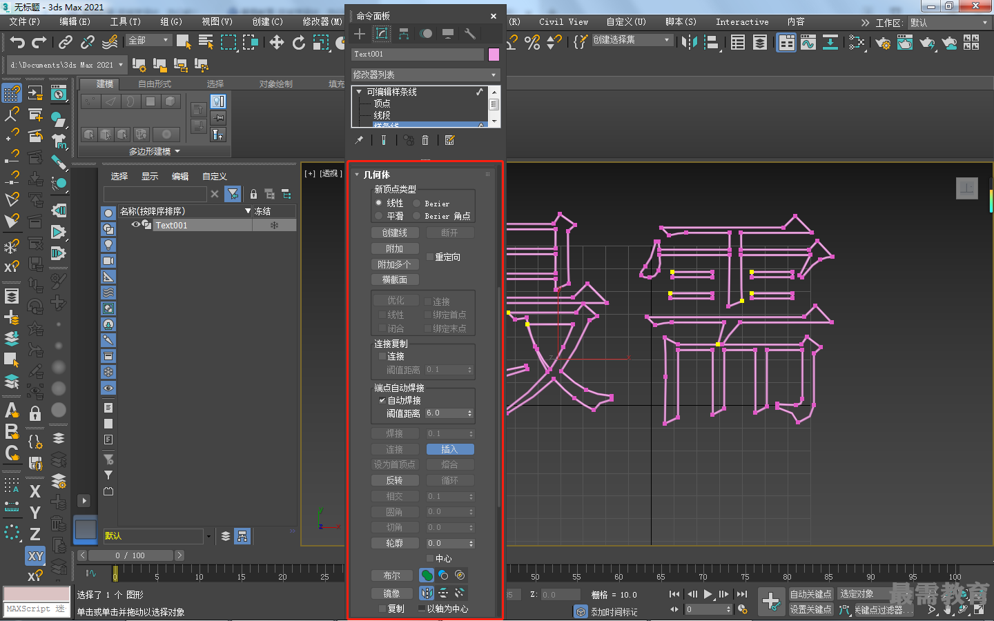Image resolution: width=994 pixels, height=621 pixels.
Task: Click the Mirror (镜像) button
Action: (x=392, y=593)
